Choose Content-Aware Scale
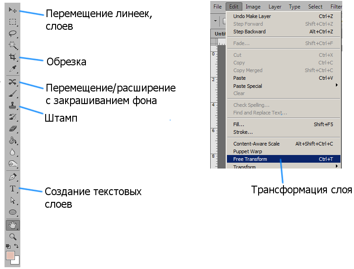The image size is (354, 269). (283, 144)
